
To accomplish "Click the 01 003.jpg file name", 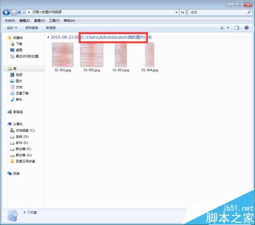I will pos(121,70).
